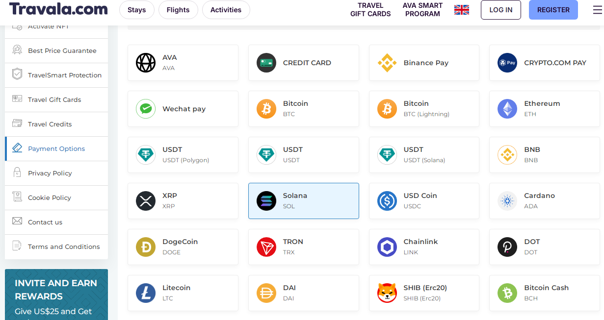Click the "Cardano" label text
The width and height of the screenshot is (604, 320).
point(540,196)
